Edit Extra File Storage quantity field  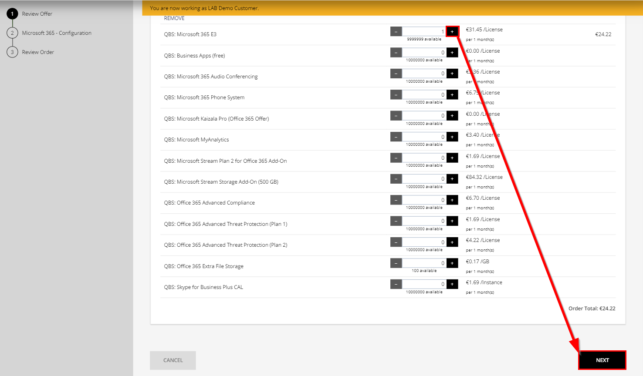coord(424,263)
